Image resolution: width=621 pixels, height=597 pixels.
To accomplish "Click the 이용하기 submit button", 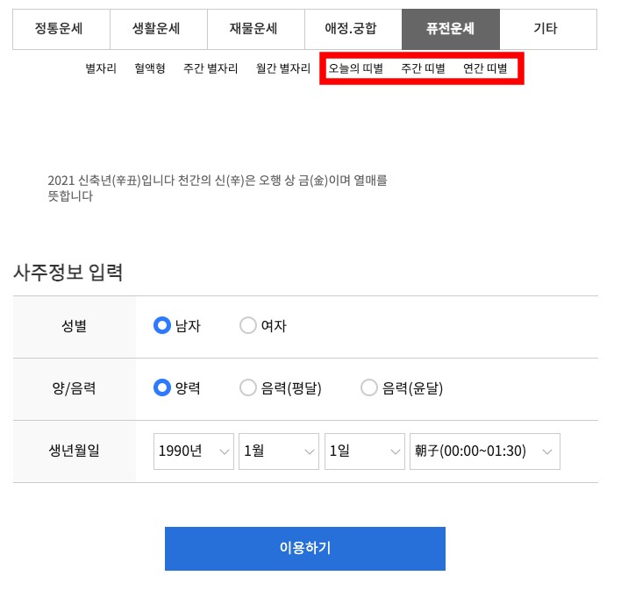I will coord(304,548).
